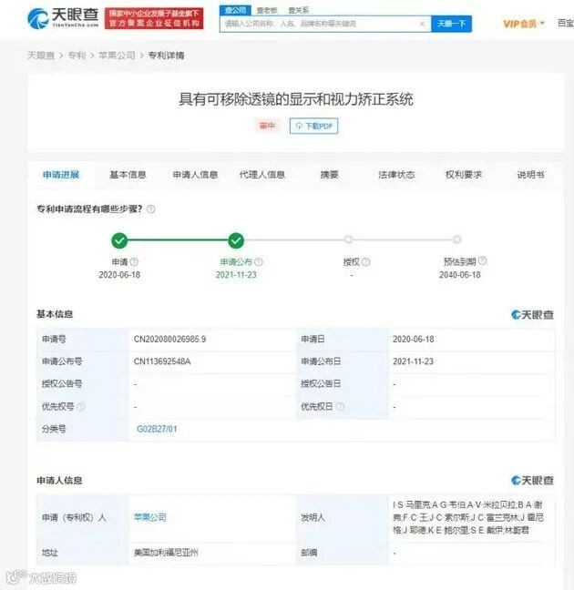574x590 pixels.
Task: Click application number CN202080026985.9
Action: tap(169, 339)
